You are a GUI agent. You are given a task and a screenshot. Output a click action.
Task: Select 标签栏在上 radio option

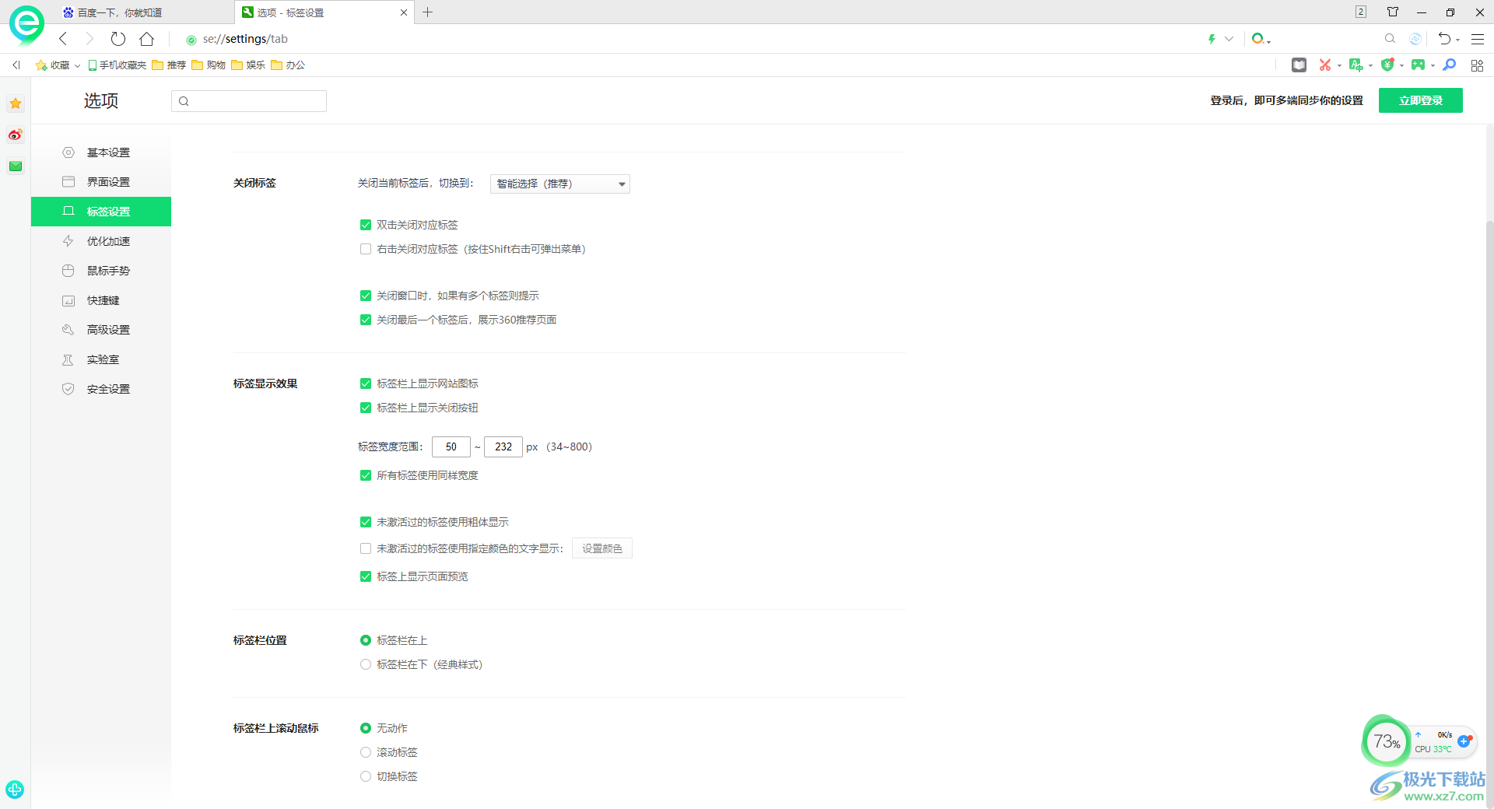pyautogui.click(x=366, y=640)
